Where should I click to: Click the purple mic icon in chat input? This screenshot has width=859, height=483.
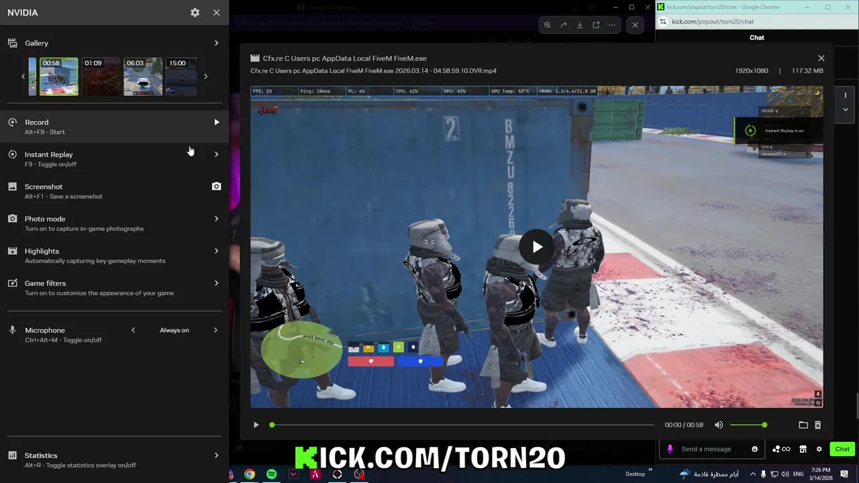click(x=670, y=449)
